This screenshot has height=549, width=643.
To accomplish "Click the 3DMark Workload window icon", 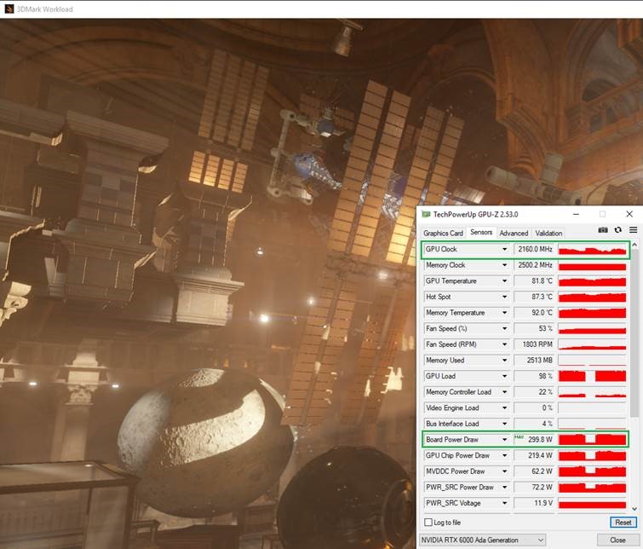I will [x=9, y=9].
